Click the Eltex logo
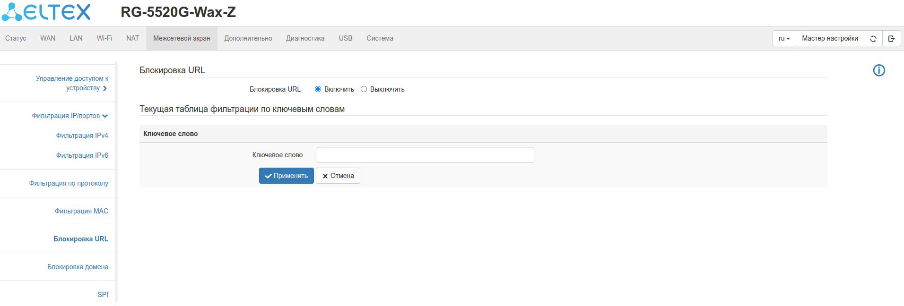This screenshot has width=904, height=306. (46, 12)
